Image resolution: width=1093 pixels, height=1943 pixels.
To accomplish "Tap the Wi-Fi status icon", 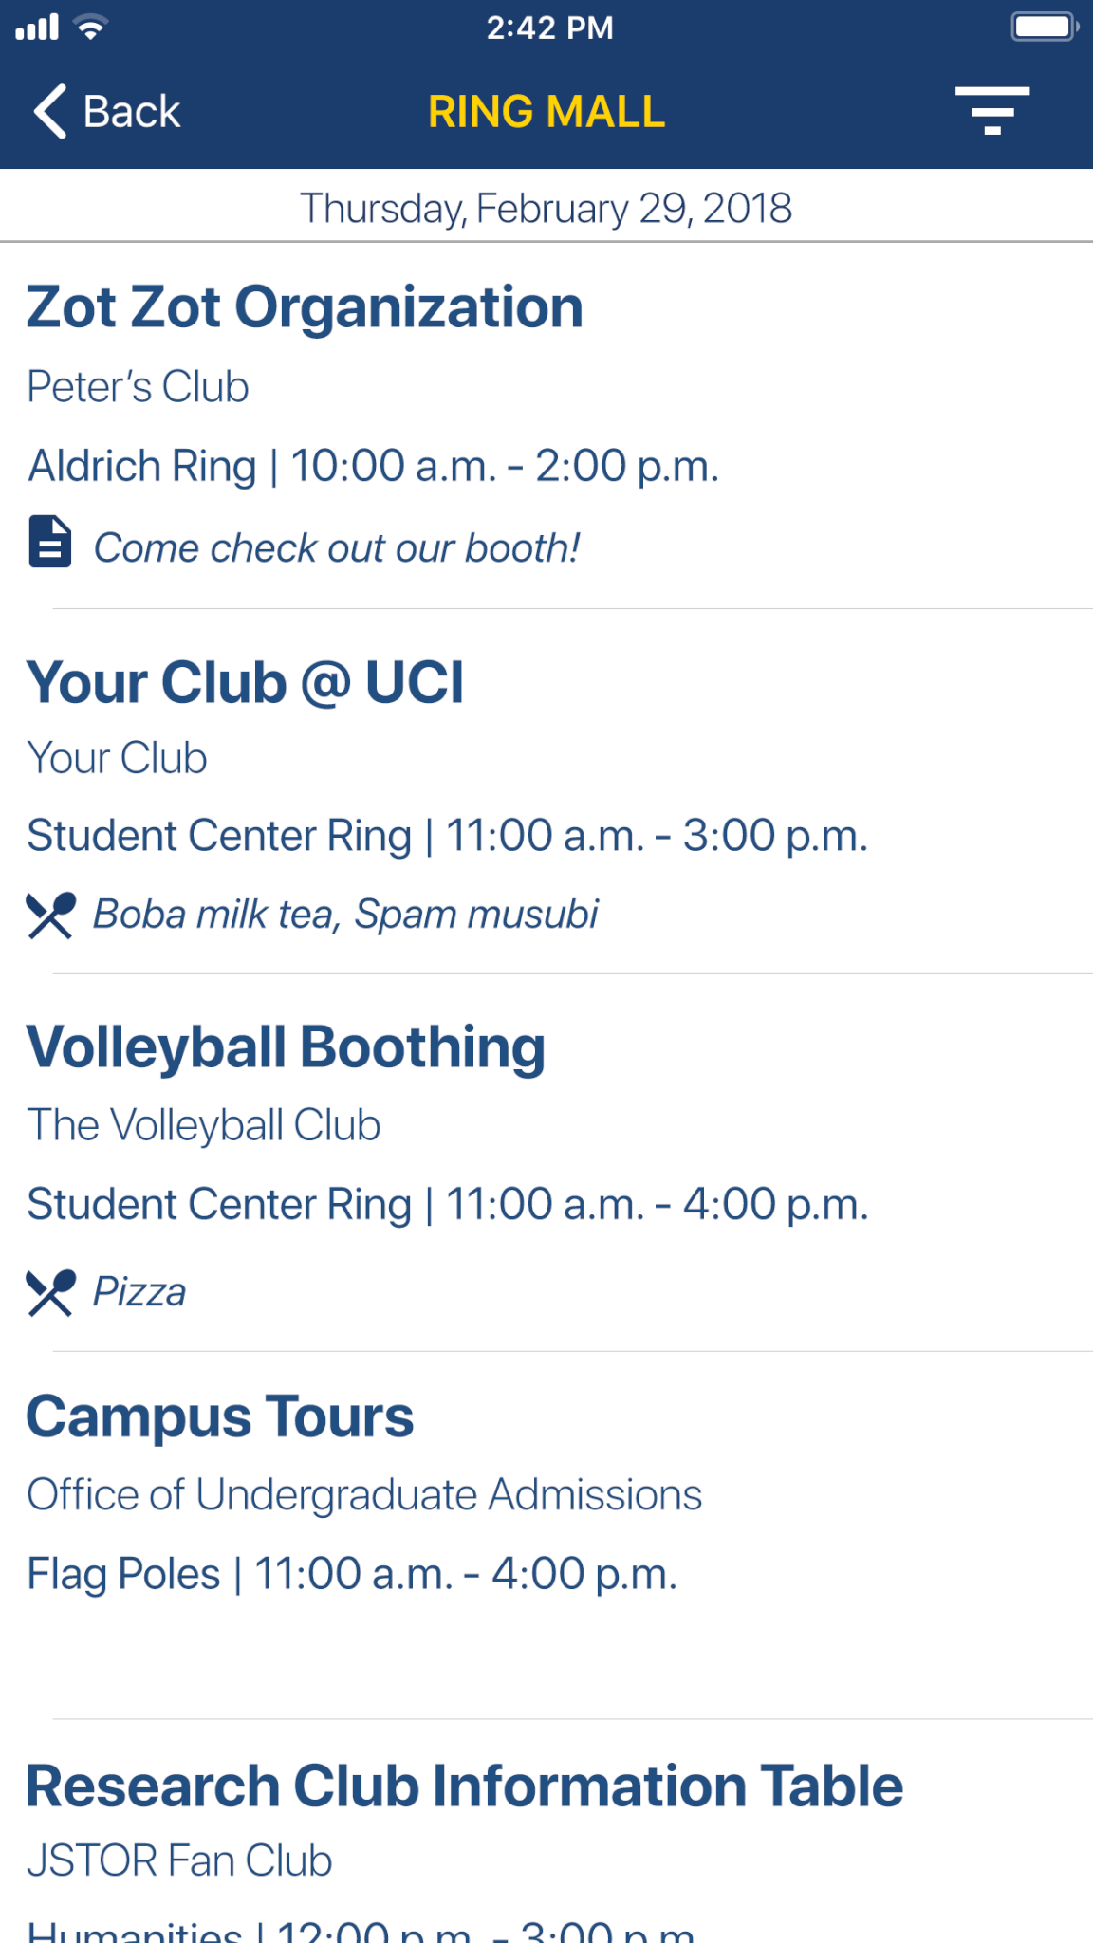I will pos(91,28).
